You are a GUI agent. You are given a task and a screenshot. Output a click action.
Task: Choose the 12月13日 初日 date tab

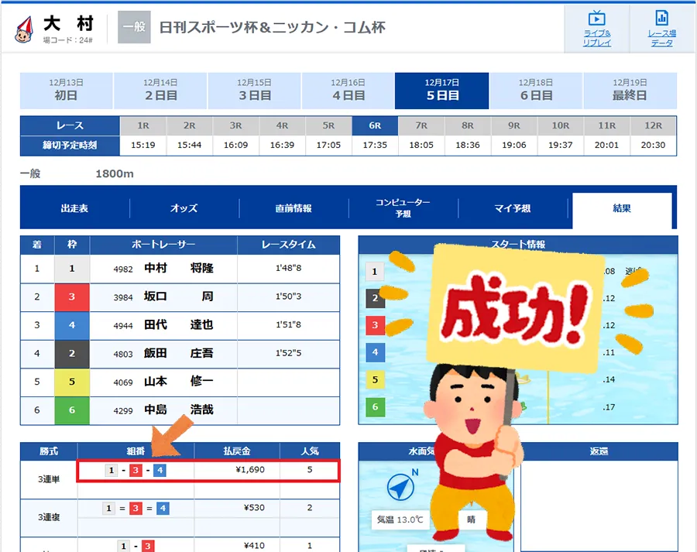click(66, 90)
